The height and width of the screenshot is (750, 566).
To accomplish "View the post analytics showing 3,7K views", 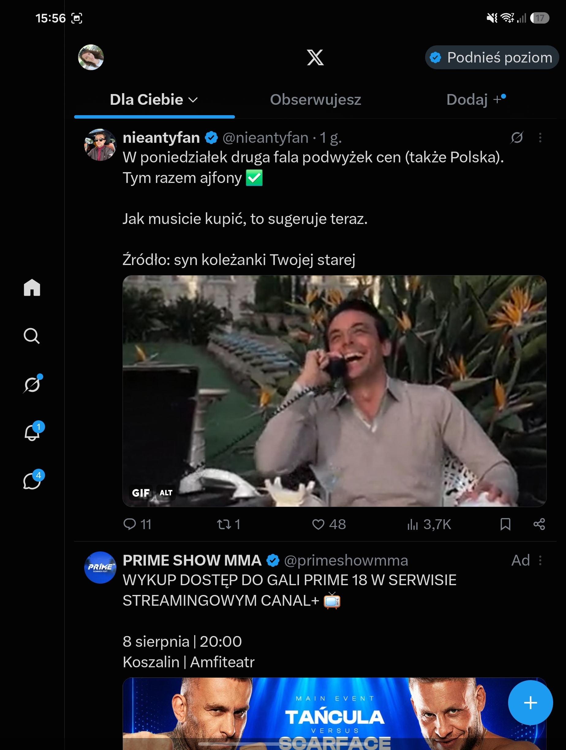I will (x=429, y=524).
